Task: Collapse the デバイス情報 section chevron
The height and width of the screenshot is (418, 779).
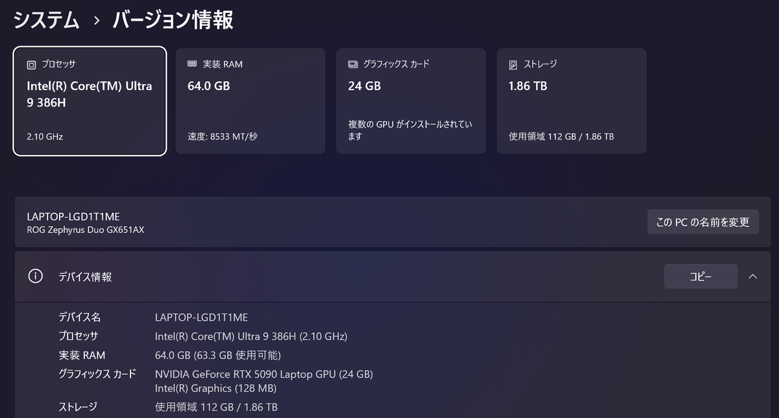Action: [753, 277]
